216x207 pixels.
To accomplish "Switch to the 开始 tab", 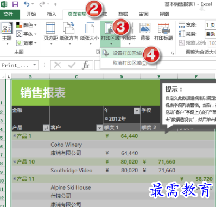I will click(31, 14).
